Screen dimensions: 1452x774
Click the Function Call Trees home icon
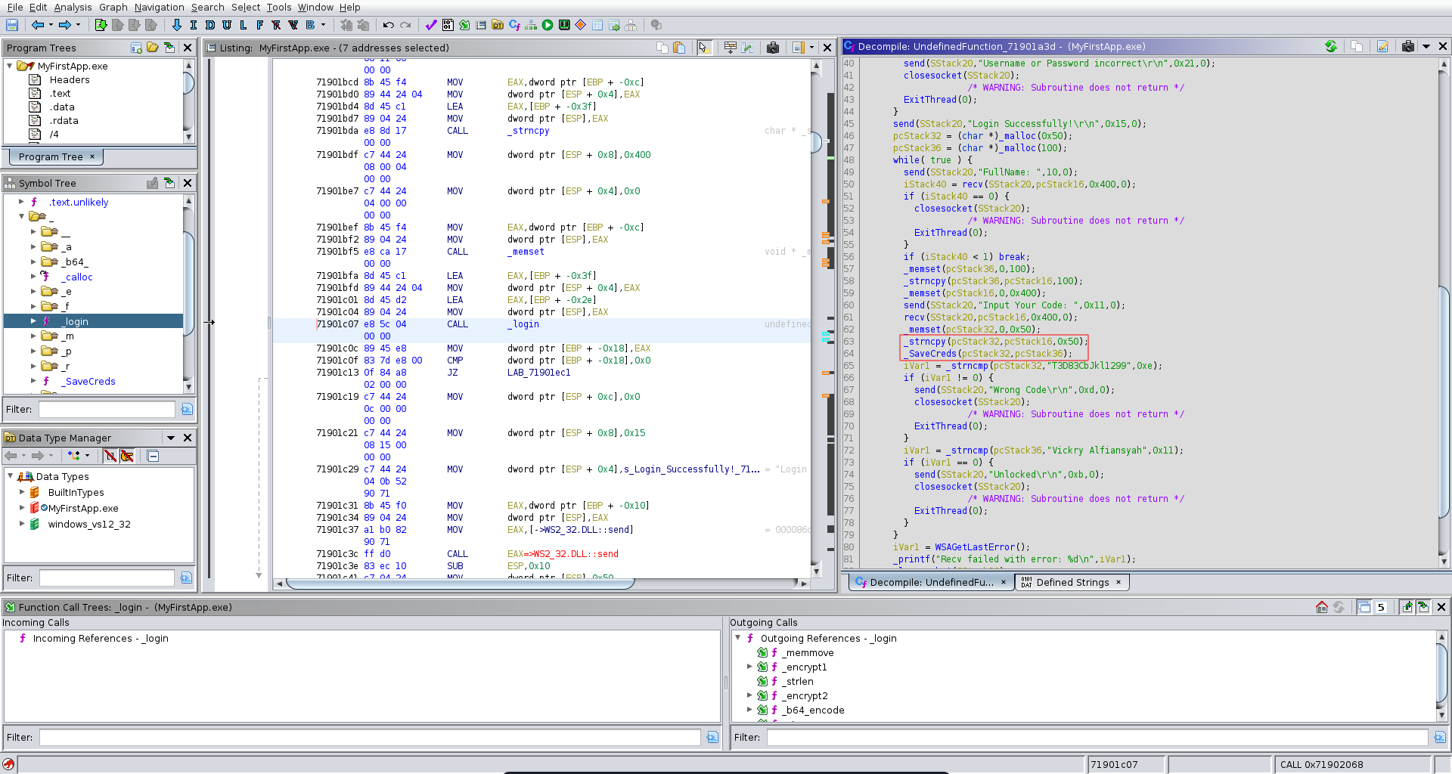click(x=1321, y=607)
